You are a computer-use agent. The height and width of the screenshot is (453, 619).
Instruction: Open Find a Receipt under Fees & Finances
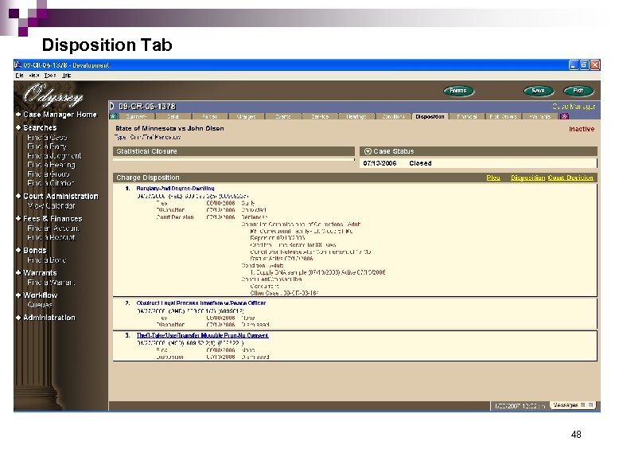[x=51, y=237]
